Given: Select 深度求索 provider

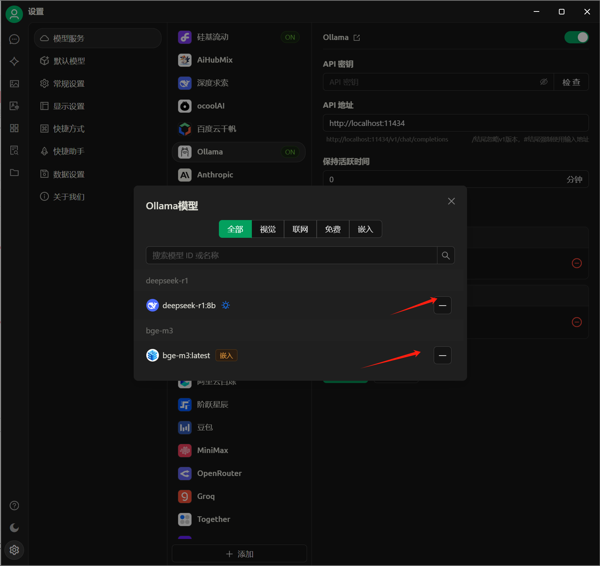Looking at the screenshot, I should 239,83.
